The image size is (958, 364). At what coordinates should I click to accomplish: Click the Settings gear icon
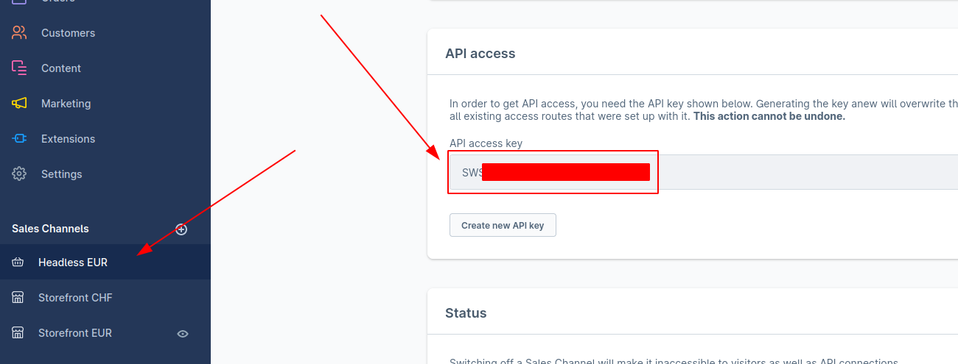click(x=19, y=174)
